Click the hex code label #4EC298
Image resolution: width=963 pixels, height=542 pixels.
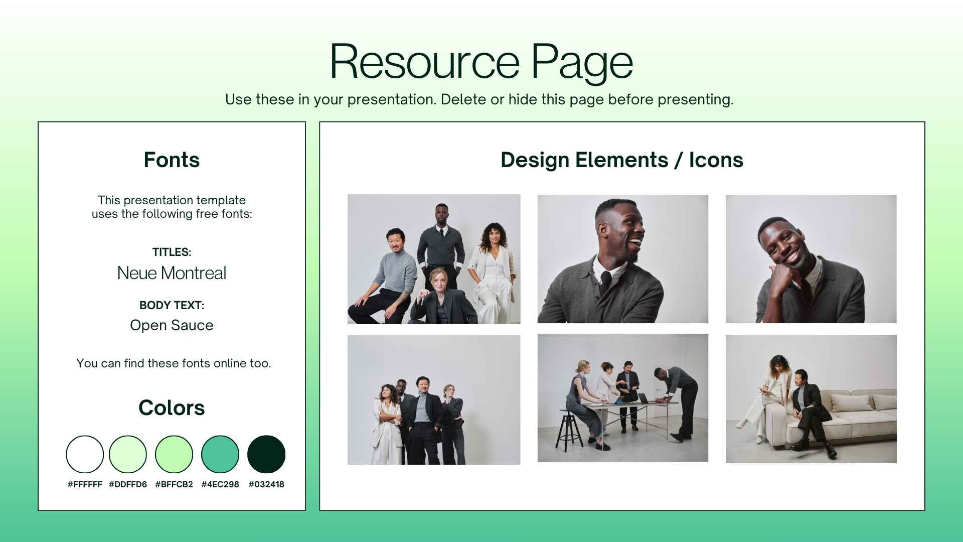219,485
